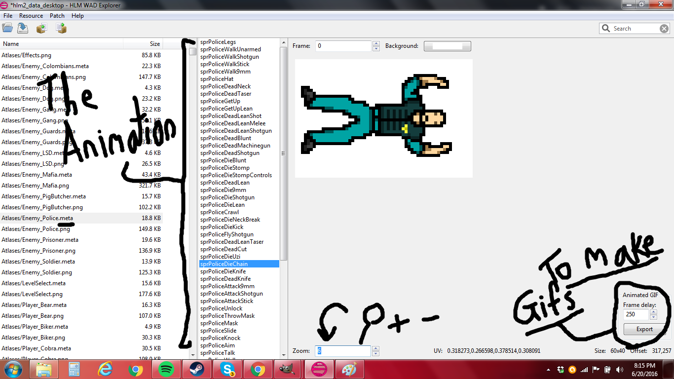Viewport: 674px width, 379px height.
Task: Click the police sprite preview image
Action: click(x=383, y=118)
